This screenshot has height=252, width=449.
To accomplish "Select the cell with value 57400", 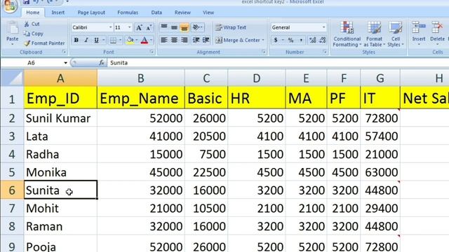I will coord(380,136).
